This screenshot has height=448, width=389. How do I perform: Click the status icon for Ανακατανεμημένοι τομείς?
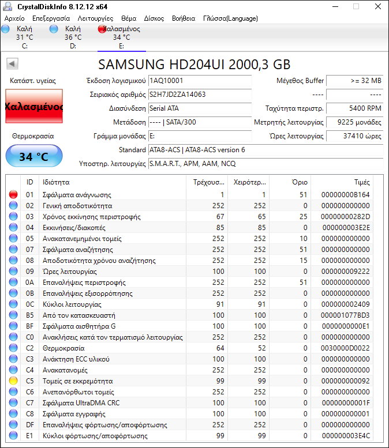(x=13, y=238)
